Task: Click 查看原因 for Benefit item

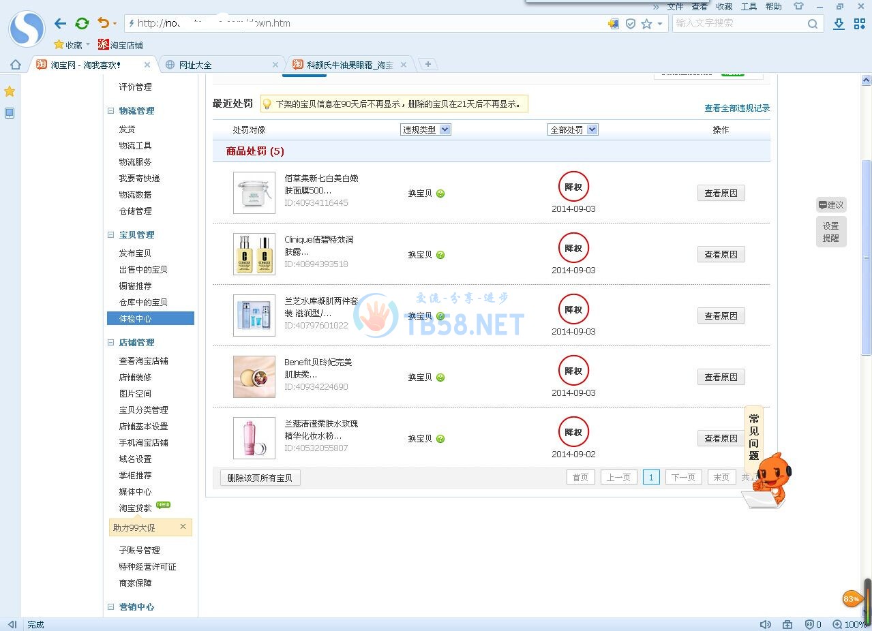Action: click(721, 378)
